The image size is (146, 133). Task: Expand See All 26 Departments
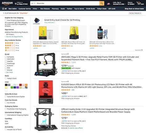click(14, 37)
